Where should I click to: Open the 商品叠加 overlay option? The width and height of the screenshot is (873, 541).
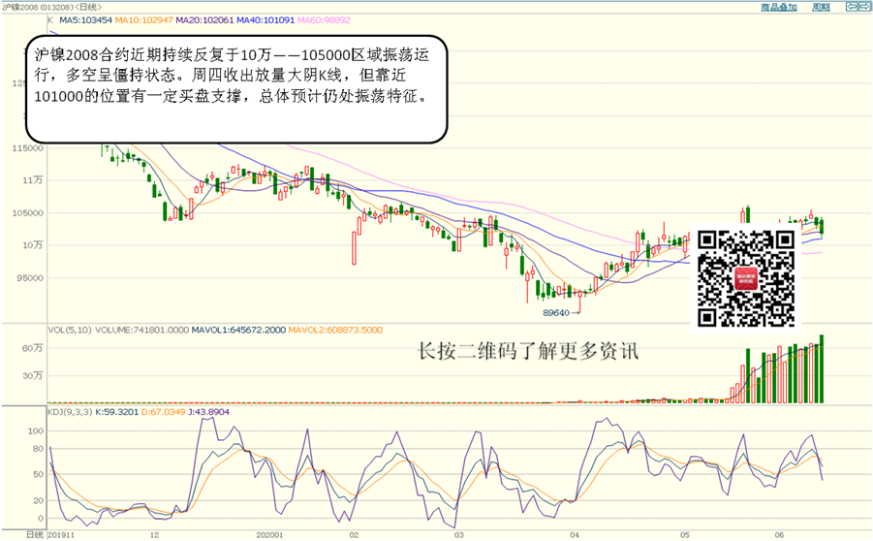779,7
